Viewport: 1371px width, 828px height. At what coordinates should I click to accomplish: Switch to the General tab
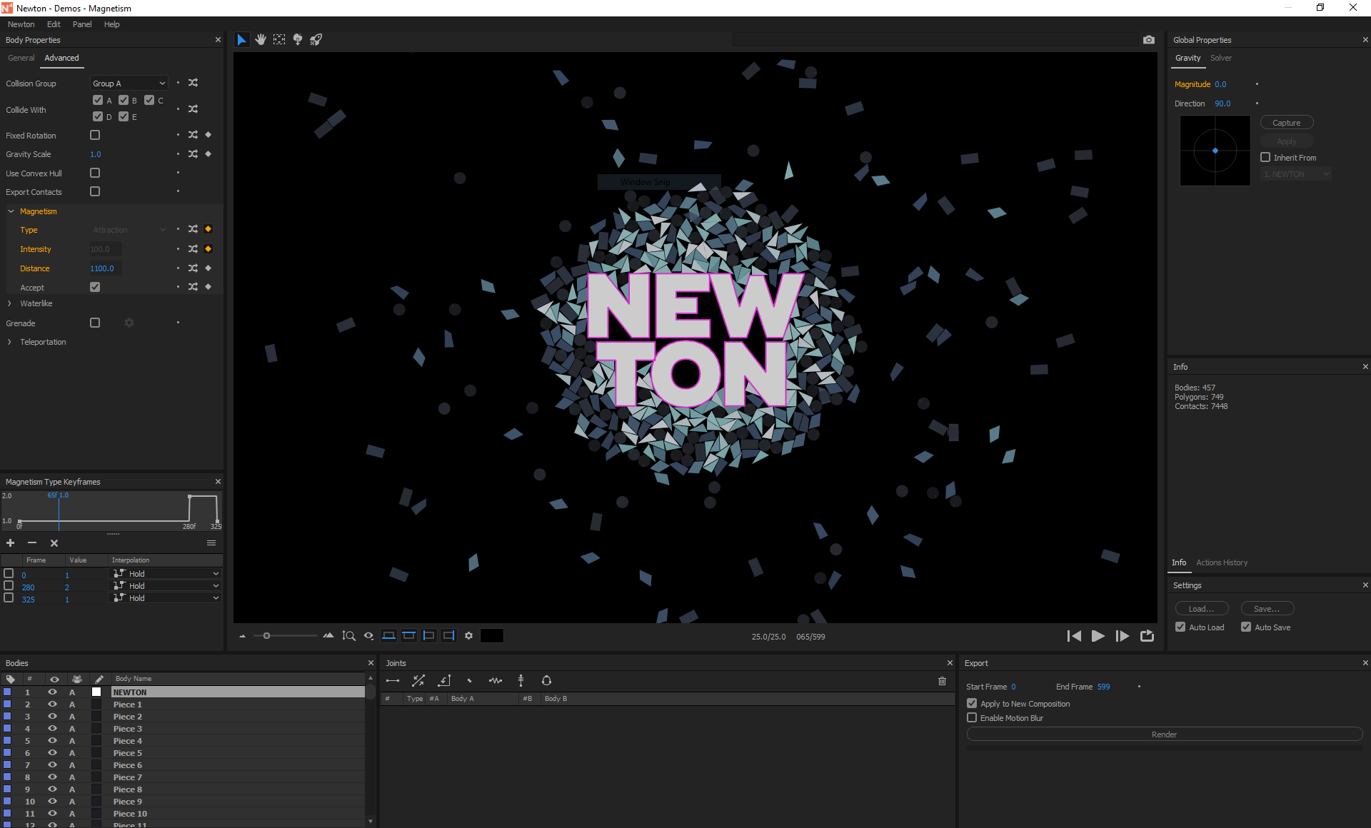pyautogui.click(x=21, y=58)
